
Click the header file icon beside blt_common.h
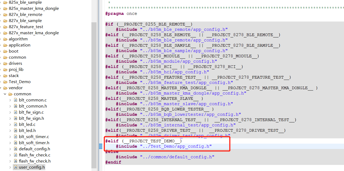point(15,106)
